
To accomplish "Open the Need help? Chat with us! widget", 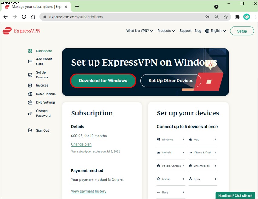I will click(235, 196).
